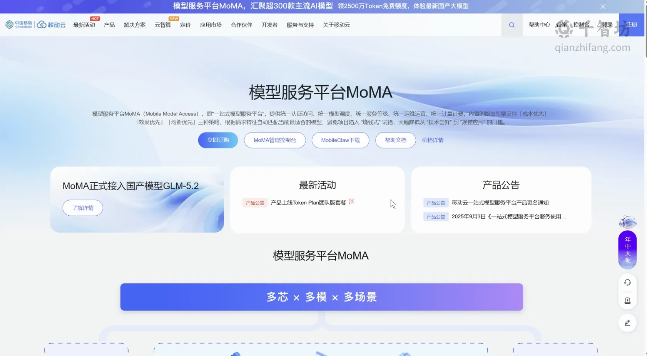Open the 服务与支持 nav menu
This screenshot has height=356, width=647.
tap(300, 25)
